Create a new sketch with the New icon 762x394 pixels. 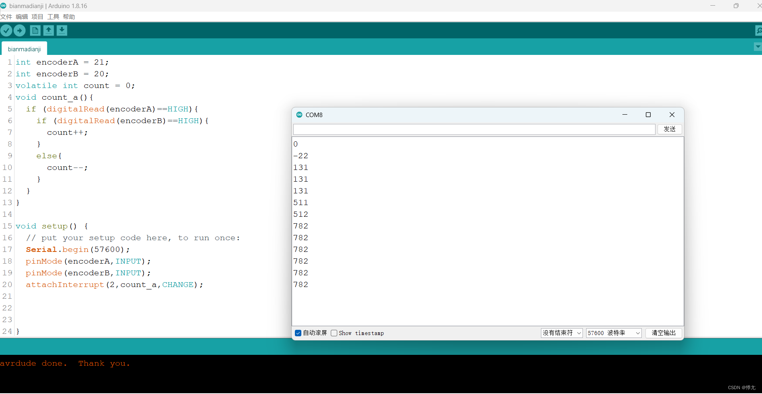[x=35, y=30]
